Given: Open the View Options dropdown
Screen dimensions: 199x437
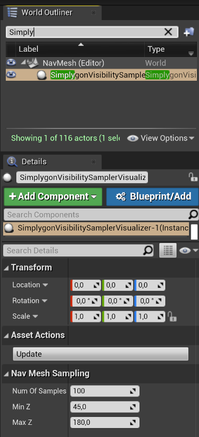Looking at the screenshot, I should [x=161, y=138].
